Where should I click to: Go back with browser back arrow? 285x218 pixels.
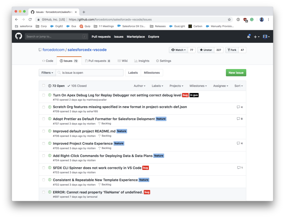16,20
